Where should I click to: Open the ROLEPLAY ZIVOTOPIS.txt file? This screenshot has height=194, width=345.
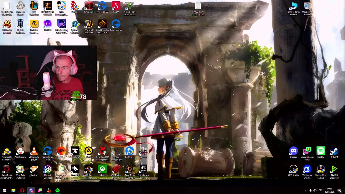coord(198,9)
